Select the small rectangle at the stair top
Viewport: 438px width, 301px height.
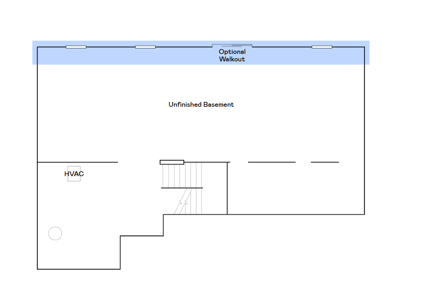[x=172, y=162]
